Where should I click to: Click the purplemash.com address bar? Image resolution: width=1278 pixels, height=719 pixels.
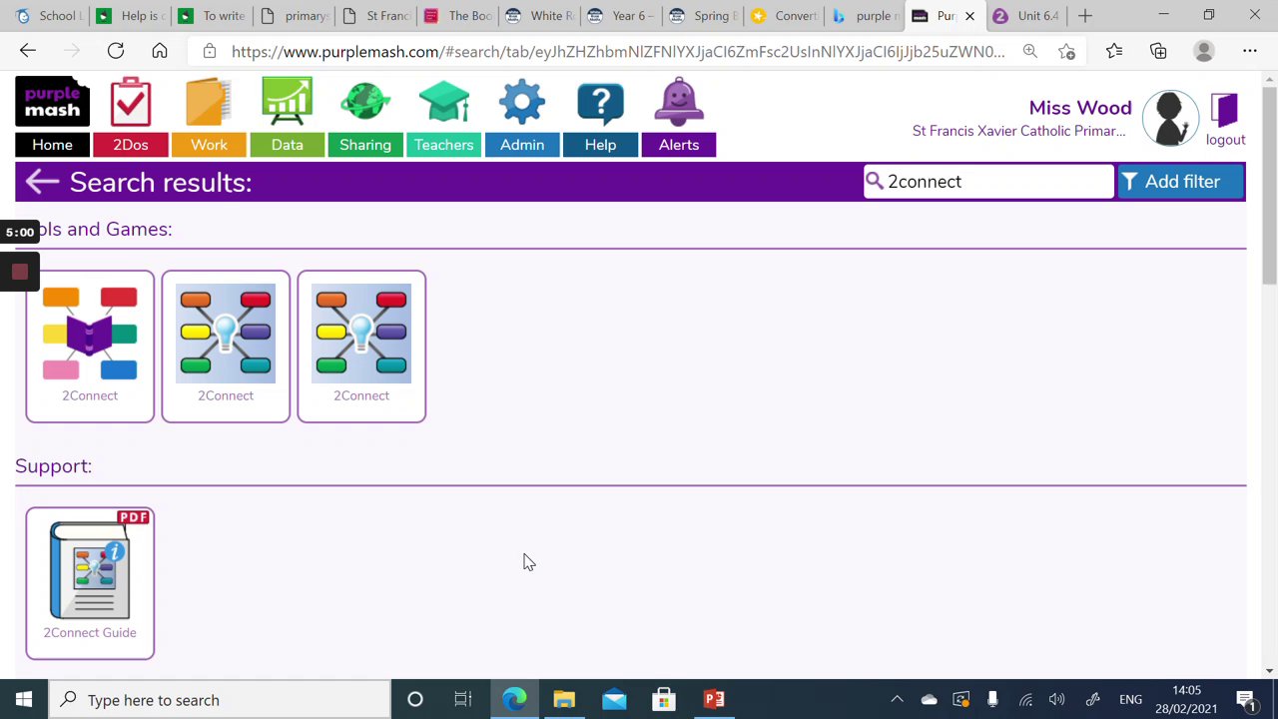tap(617, 51)
